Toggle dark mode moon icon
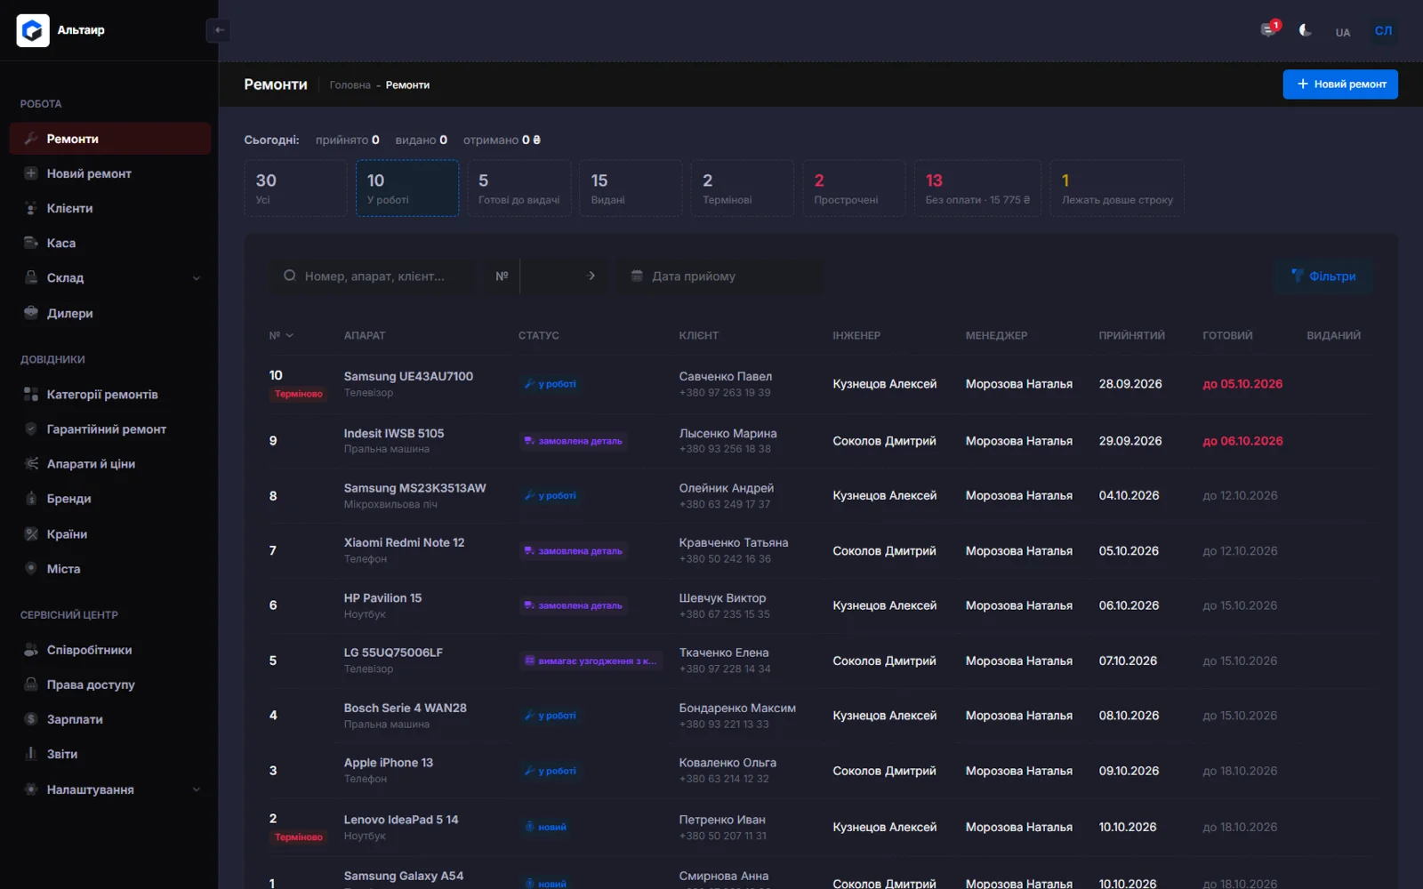Image resolution: width=1423 pixels, height=889 pixels. point(1305,30)
